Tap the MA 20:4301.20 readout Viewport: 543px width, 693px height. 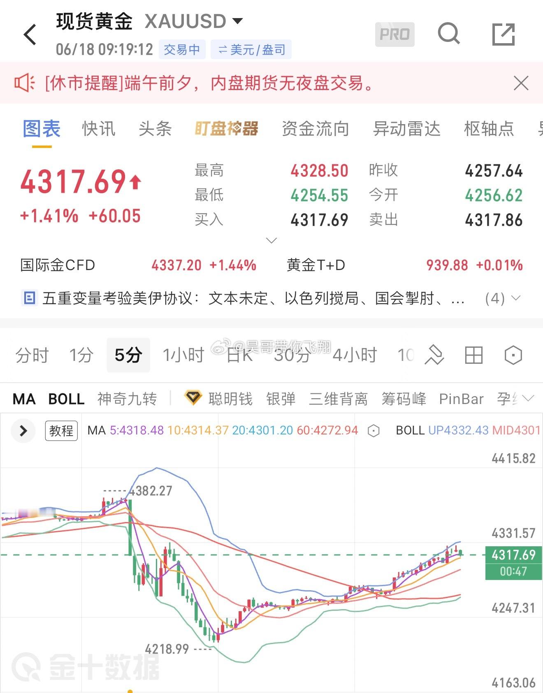tap(262, 430)
